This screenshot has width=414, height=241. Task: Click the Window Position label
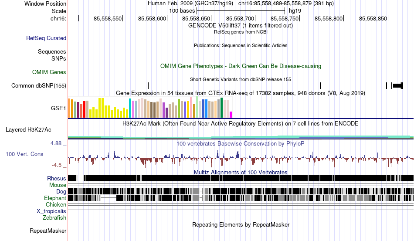(x=45, y=3)
